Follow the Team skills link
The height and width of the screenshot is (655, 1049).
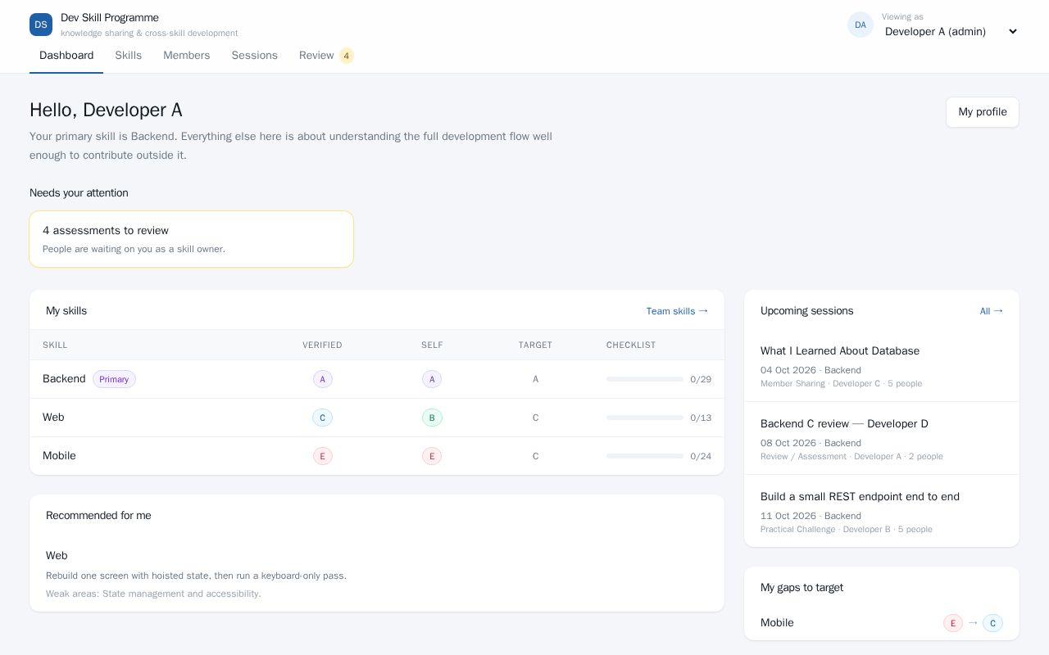pos(677,311)
